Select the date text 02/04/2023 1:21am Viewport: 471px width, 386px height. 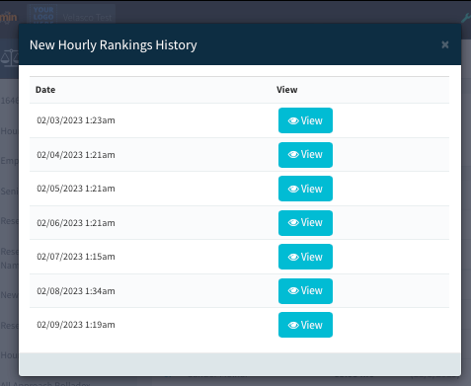[x=76, y=155]
